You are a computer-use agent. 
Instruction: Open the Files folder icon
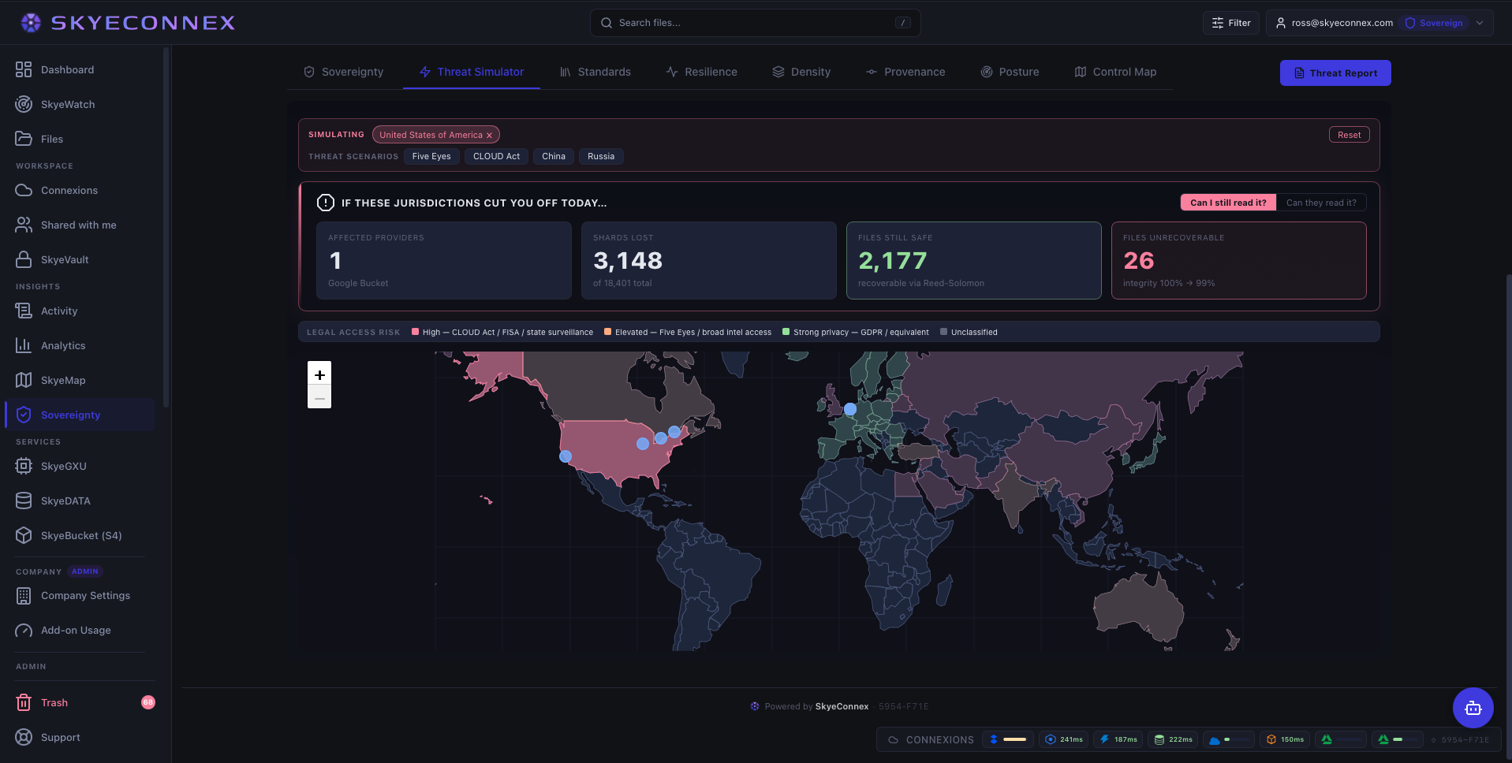point(24,139)
